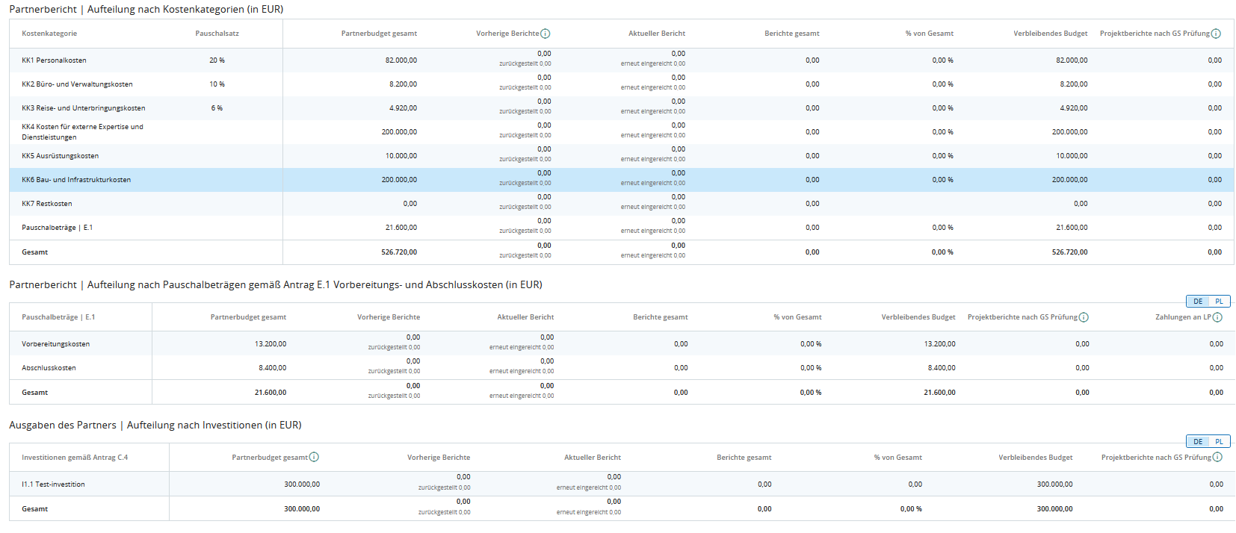Click Investitionen gemäß Antrag C.4 header
Image resolution: width=1236 pixels, height=533 pixels.
tap(75, 458)
